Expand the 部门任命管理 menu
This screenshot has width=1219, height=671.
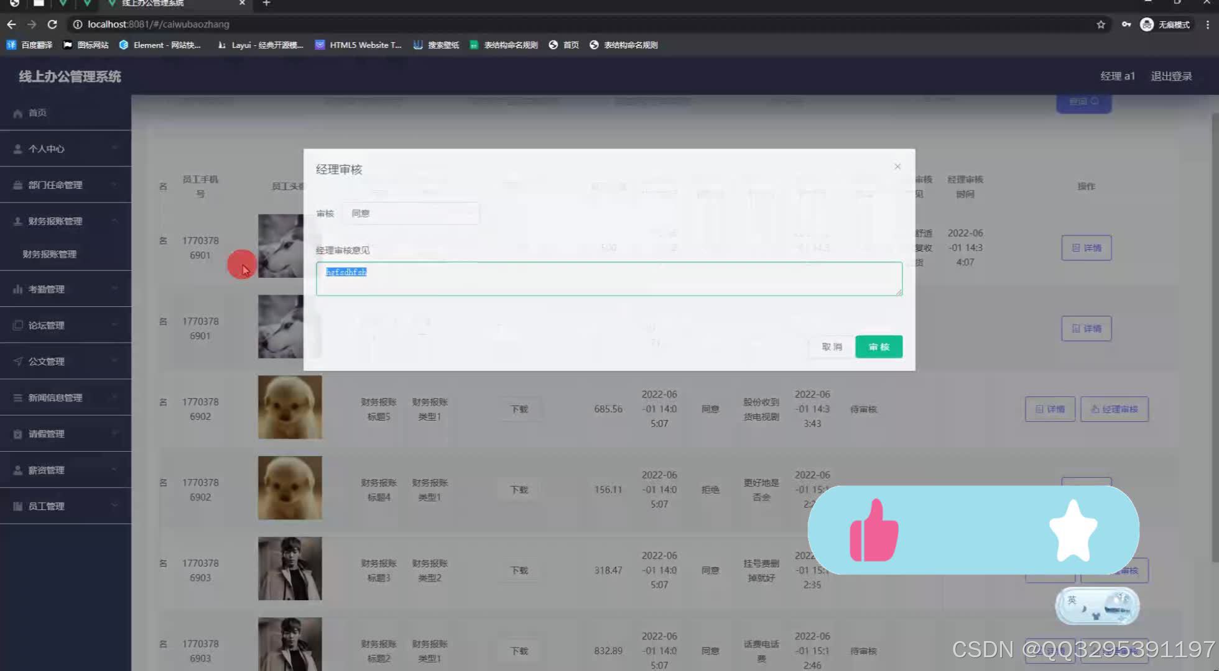[x=65, y=185]
